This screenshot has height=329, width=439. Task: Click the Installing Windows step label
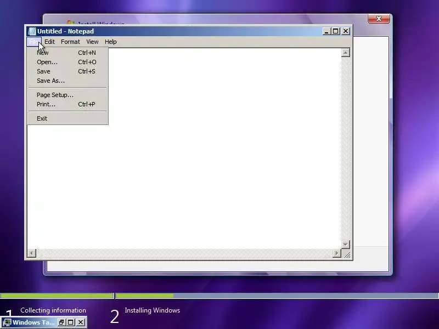[153, 310]
